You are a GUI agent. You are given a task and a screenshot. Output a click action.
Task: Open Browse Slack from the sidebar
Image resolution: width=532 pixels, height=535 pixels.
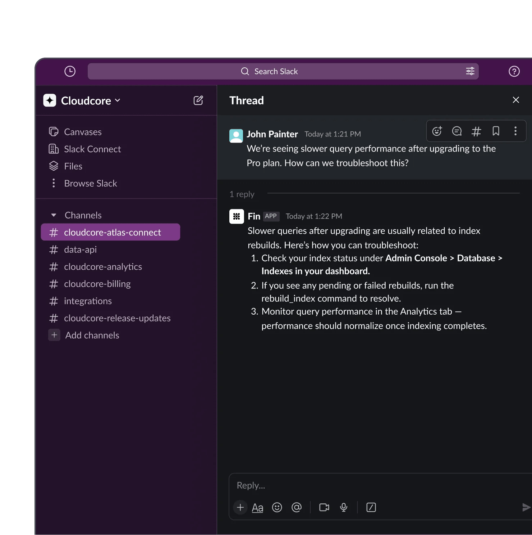[x=91, y=183]
